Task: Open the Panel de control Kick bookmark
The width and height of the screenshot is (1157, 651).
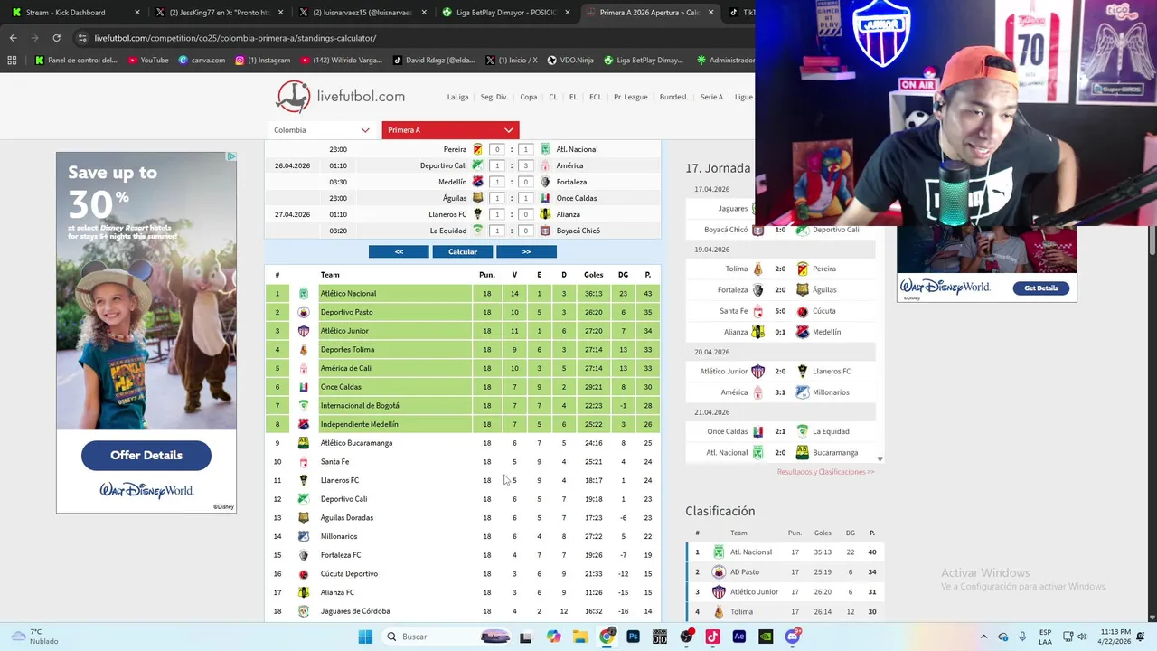Action: 76,60
